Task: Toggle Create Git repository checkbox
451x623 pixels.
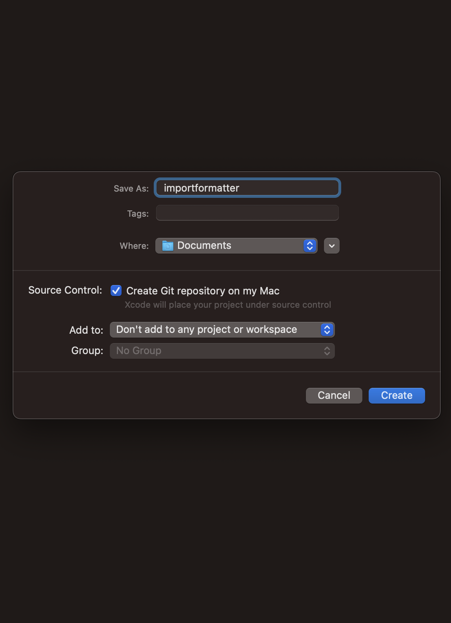Action: [x=116, y=290]
